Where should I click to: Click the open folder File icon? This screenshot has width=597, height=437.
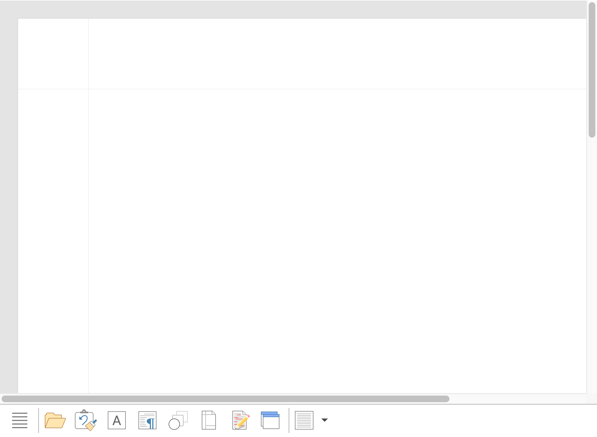tap(55, 420)
